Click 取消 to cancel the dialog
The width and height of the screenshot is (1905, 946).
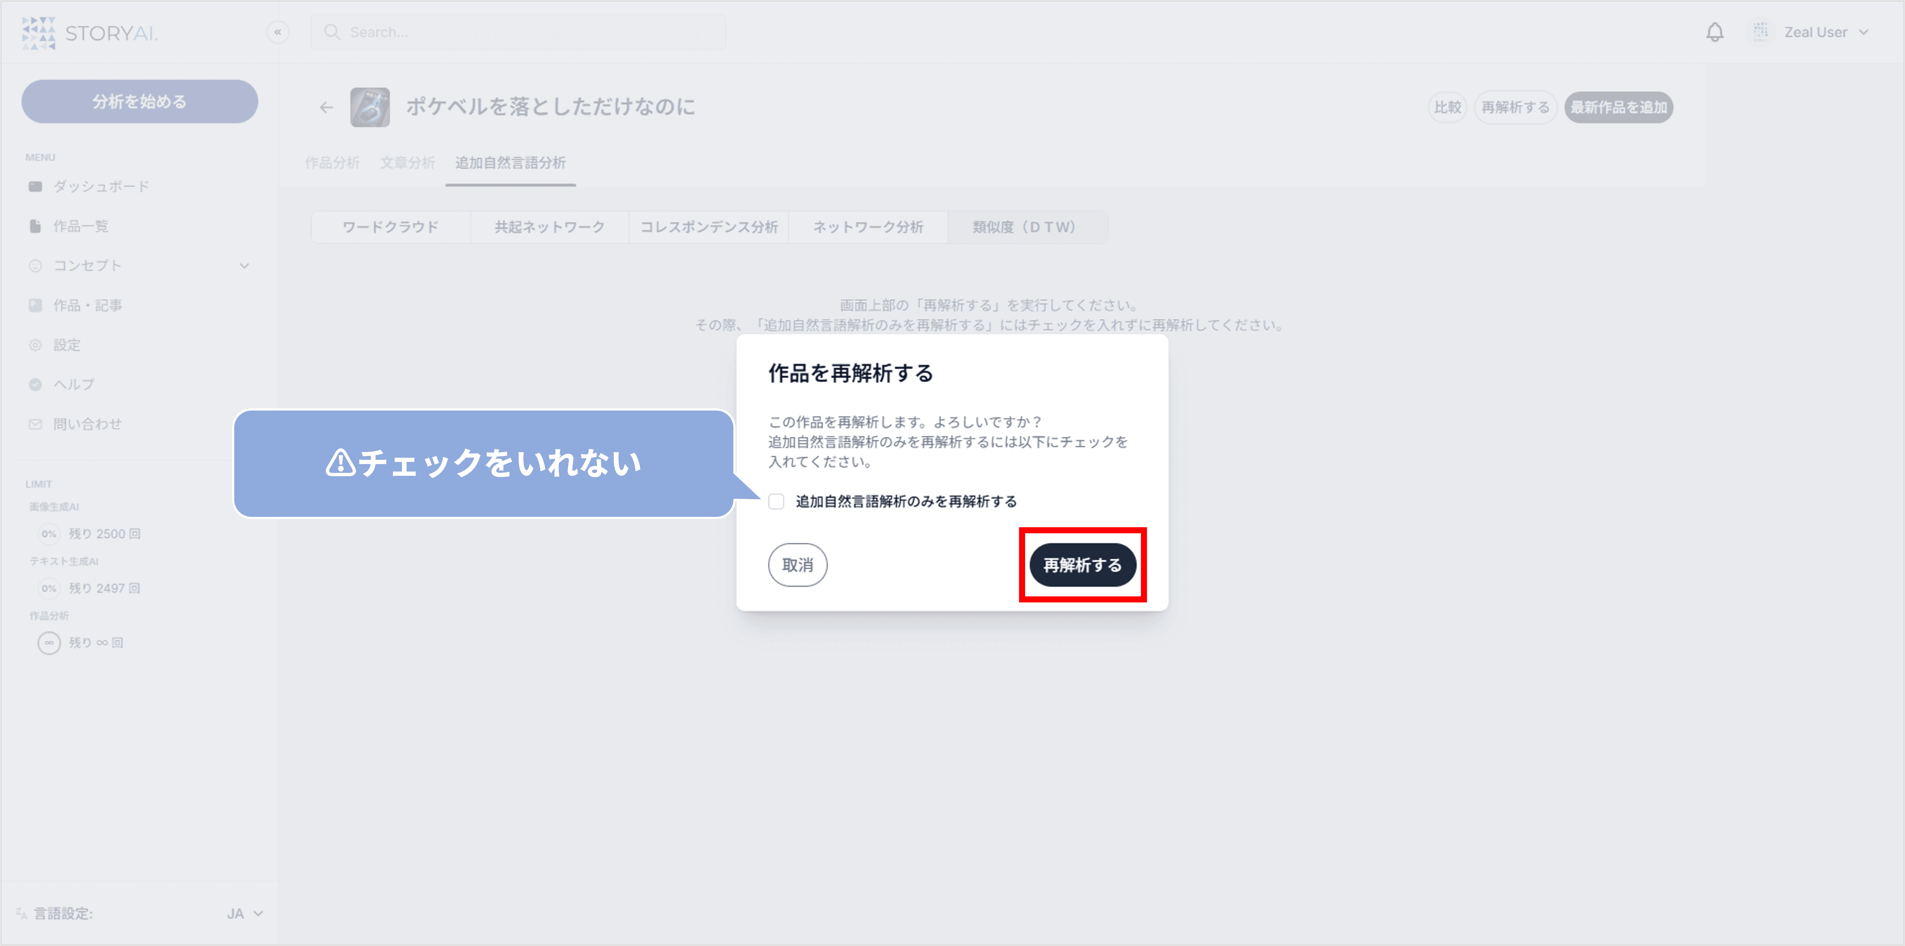[797, 565]
